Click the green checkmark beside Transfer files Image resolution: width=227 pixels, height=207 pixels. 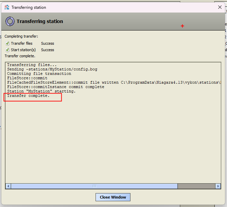tap(7, 43)
